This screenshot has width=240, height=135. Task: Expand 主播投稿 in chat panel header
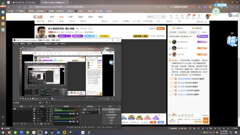tap(178, 28)
